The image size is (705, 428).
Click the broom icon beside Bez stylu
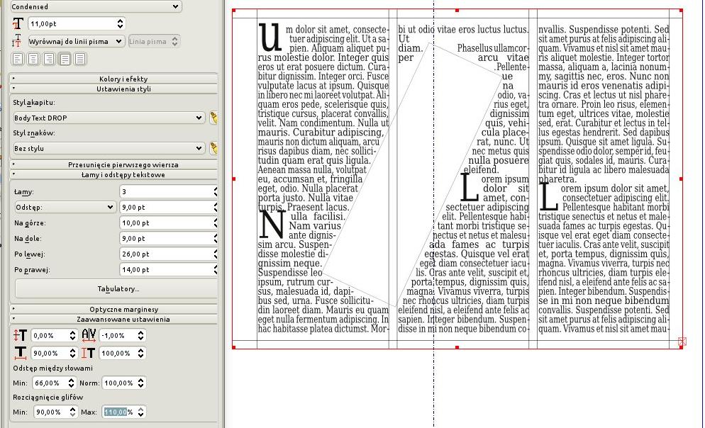pyautogui.click(x=213, y=148)
